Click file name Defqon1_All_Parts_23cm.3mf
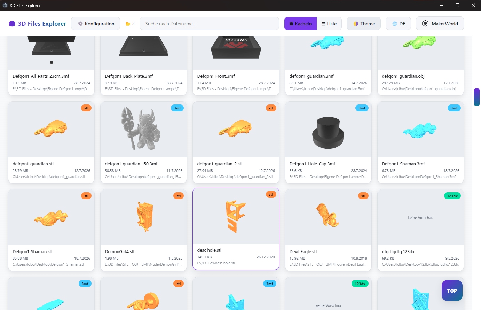 click(x=41, y=76)
